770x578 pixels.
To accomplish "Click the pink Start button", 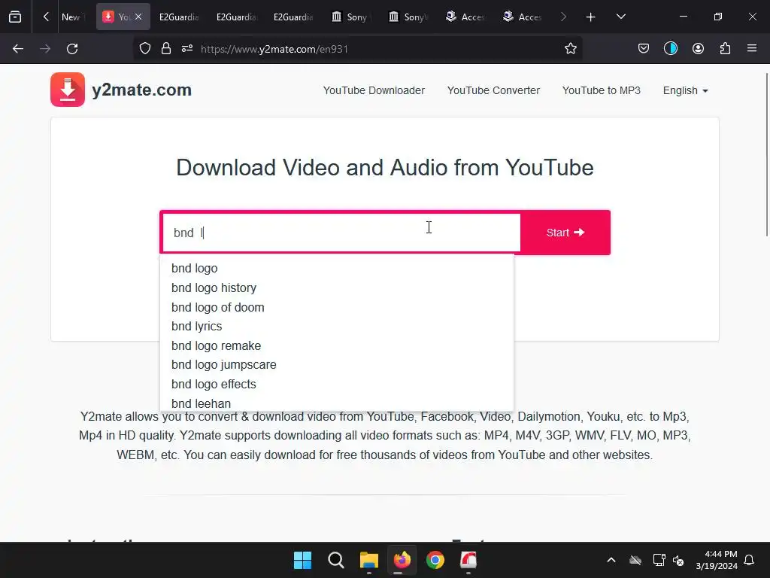I will [x=565, y=233].
